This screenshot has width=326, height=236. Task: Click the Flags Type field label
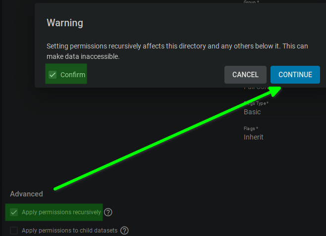(x=256, y=103)
